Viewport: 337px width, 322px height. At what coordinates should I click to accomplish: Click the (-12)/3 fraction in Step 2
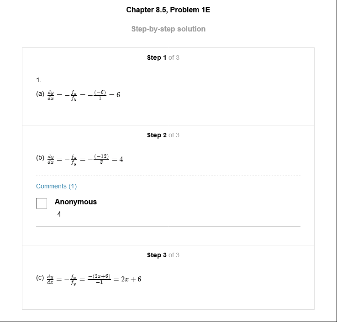(101, 159)
